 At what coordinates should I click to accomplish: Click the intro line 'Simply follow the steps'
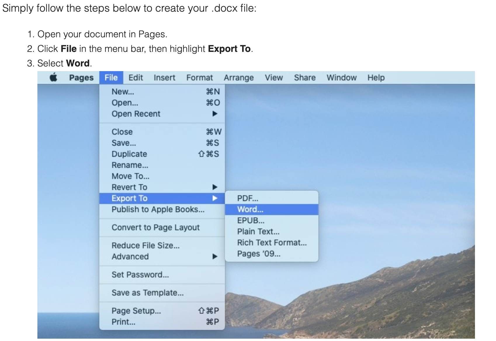pyautogui.click(x=129, y=8)
